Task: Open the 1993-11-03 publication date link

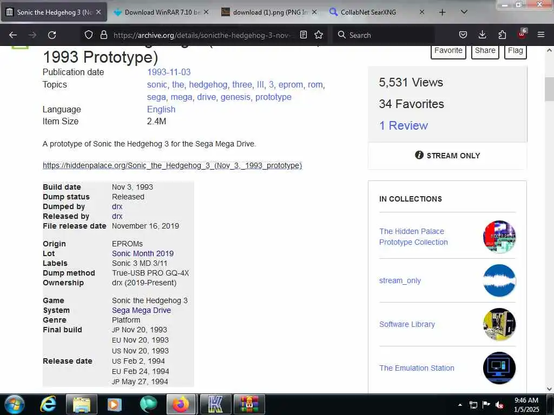Action: 169,72
